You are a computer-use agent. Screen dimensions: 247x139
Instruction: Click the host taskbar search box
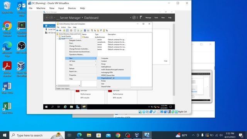(x=37, y=135)
